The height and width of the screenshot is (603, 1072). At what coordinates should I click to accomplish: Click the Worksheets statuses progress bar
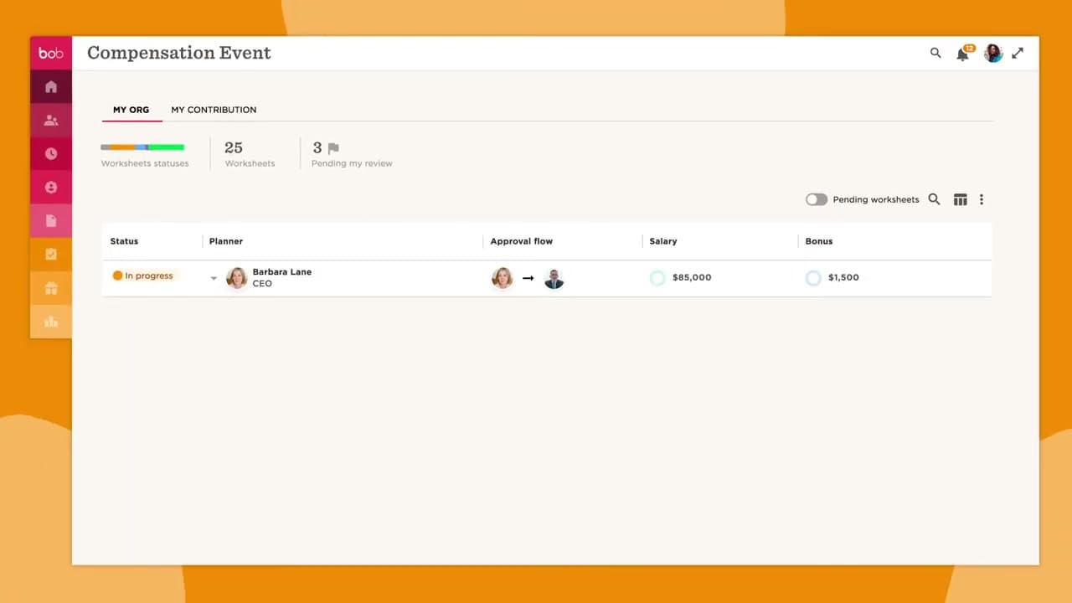[142, 147]
